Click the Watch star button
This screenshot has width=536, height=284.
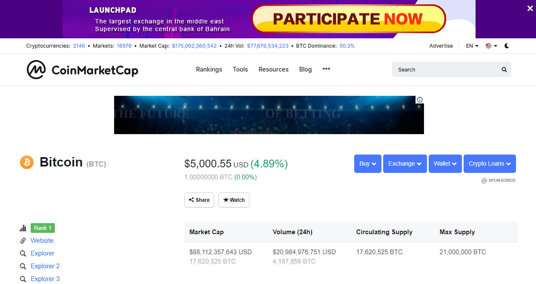234,200
